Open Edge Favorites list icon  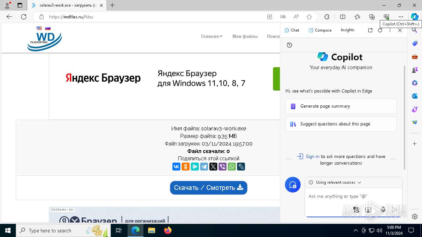[357, 17]
